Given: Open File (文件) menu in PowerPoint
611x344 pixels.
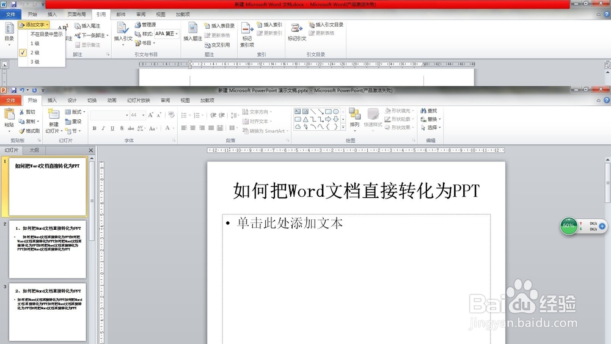Looking at the screenshot, I should [x=10, y=101].
